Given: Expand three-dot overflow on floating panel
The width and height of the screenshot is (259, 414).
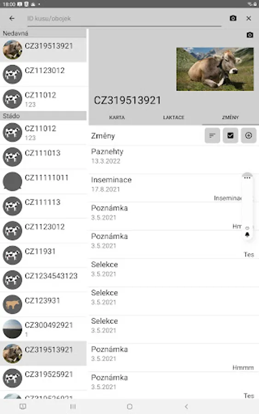Looking at the screenshot, I should pyautogui.click(x=247, y=178).
